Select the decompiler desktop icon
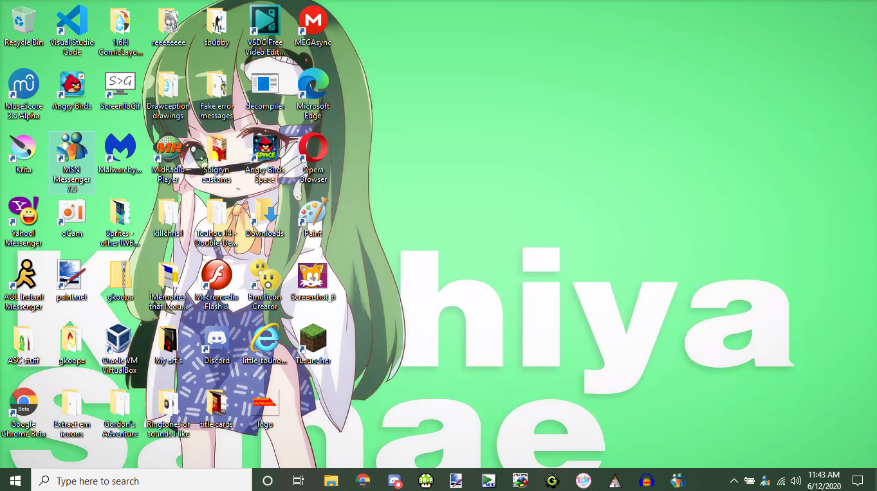The height and width of the screenshot is (491, 877). [x=265, y=91]
